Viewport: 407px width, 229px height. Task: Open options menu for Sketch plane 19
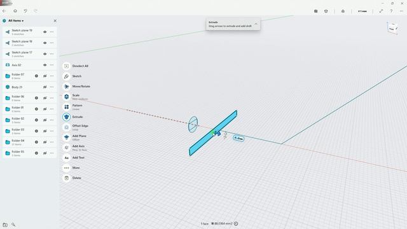(x=52, y=32)
